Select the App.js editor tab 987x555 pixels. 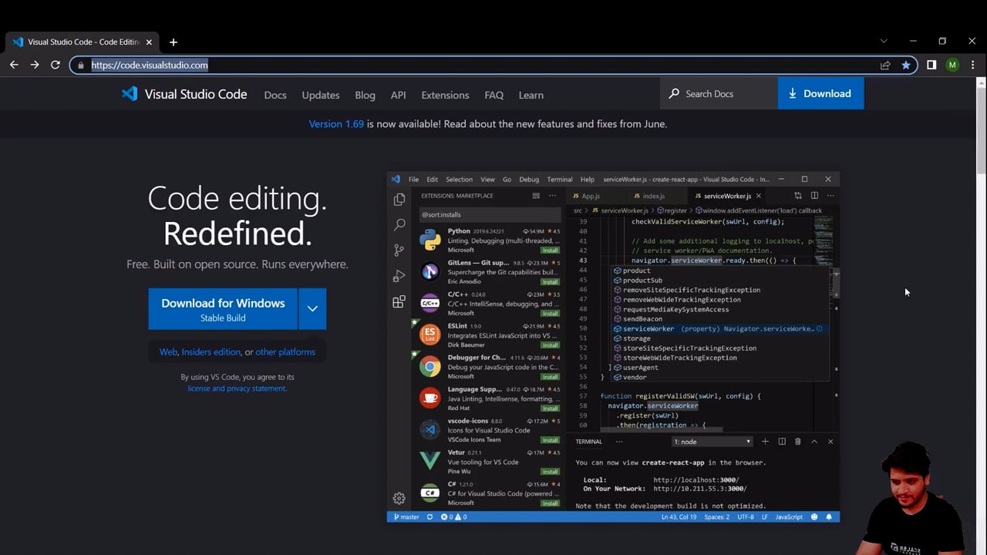pyautogui.click(x=591, y=196)
